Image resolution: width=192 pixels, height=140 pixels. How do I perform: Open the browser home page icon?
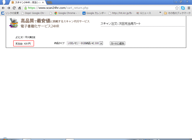(19, 8)
